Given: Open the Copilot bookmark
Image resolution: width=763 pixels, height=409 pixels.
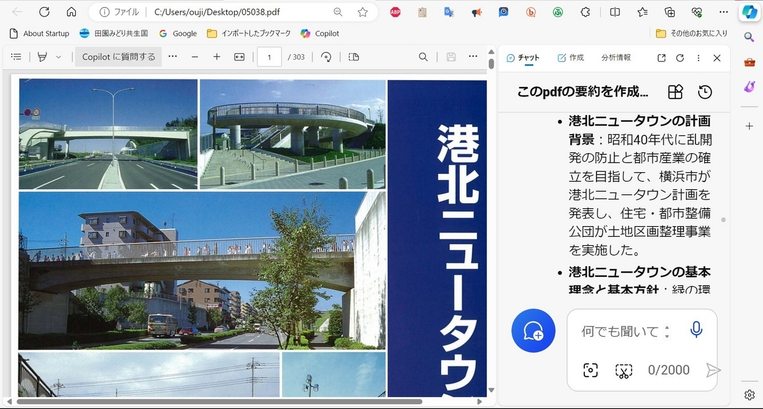Looking at the screenshot, I should click(x=320, y=34).
